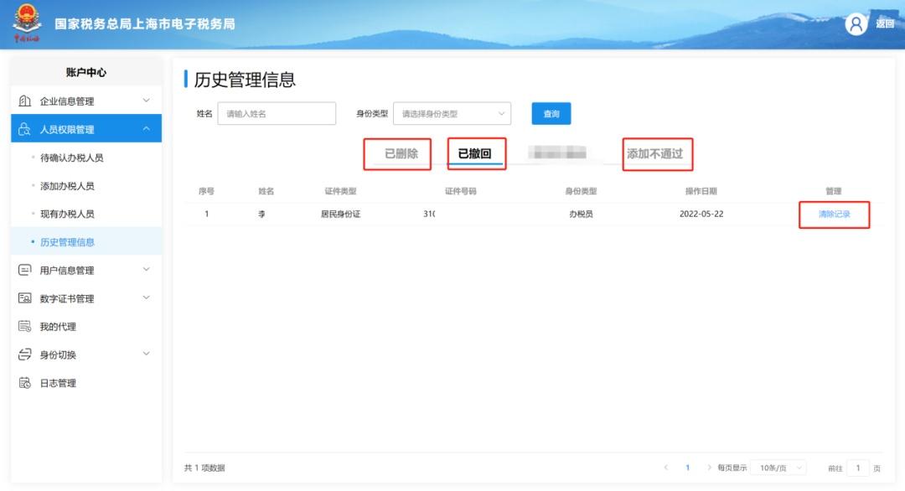This screenshot has width=905, height=491.
Task: Focus the 前往 page number field
Action: point(858,468)
